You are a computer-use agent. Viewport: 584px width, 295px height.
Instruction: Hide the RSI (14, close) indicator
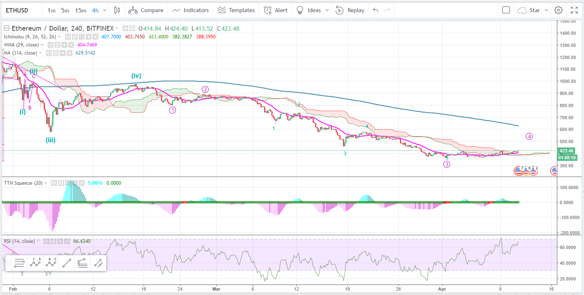point(47,241)
